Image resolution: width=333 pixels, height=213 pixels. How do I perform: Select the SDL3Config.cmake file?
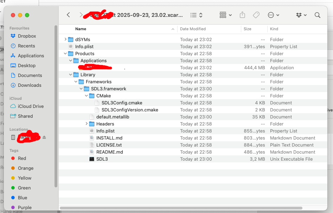(x=122, y=103)
